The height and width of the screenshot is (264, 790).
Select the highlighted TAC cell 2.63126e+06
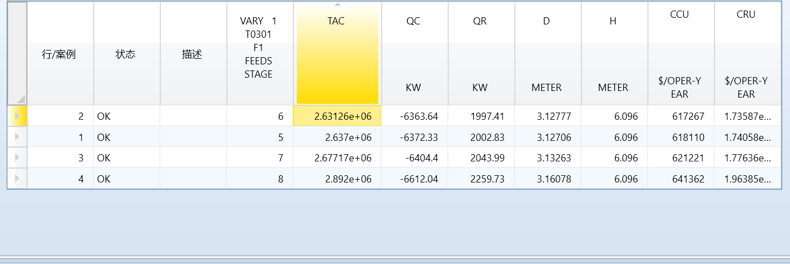(x=337, y=116)
